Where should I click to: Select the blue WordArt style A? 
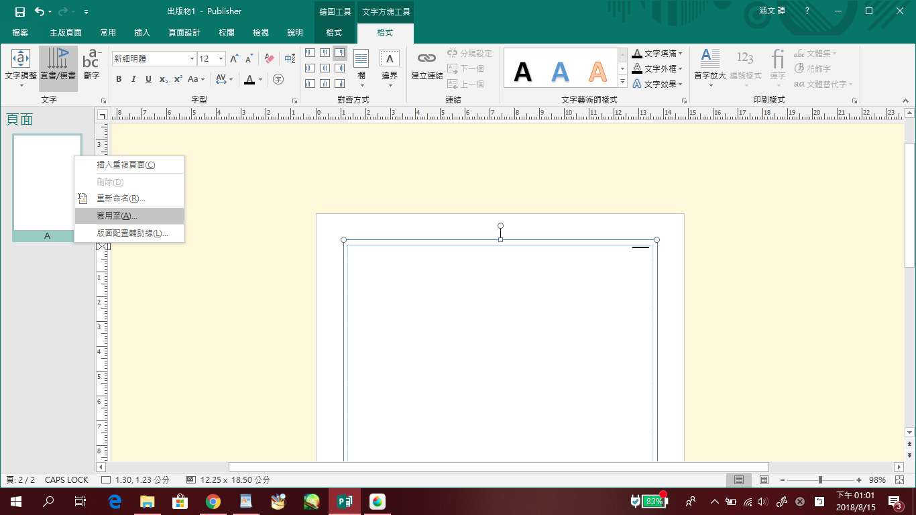point(560,71)
